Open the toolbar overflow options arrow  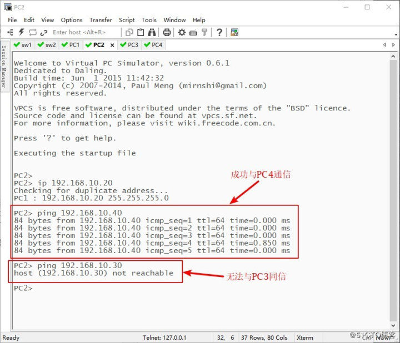pyautogui.click(x=396, y=34)
